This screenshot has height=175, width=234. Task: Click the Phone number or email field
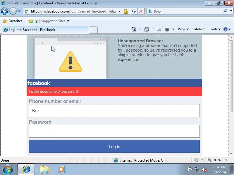(114, 111)
